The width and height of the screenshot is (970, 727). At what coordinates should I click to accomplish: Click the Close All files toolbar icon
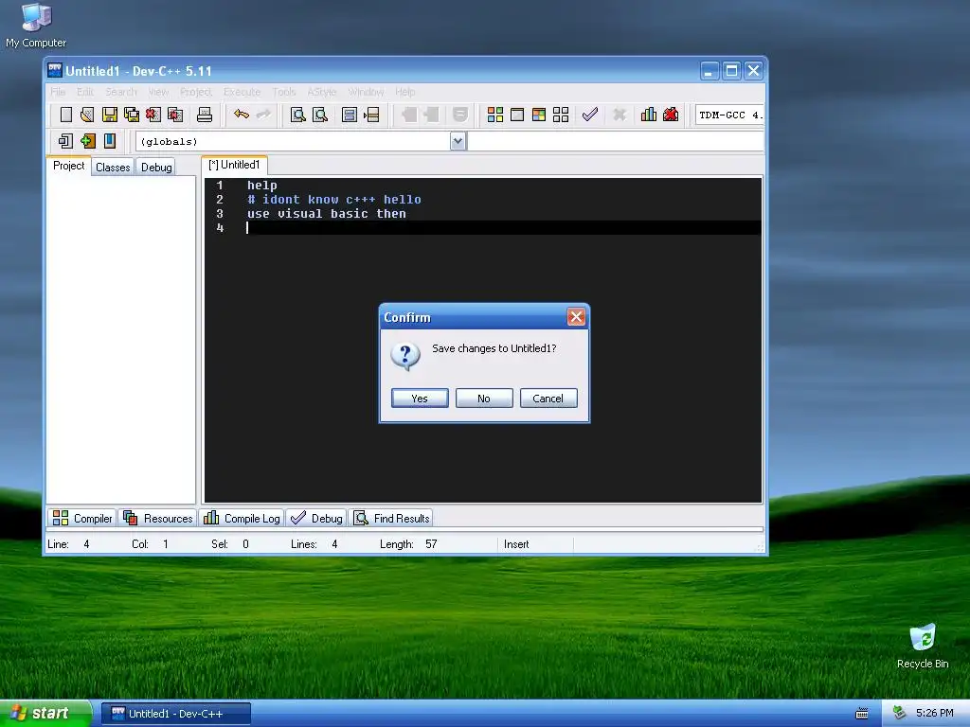[x=175, y=115]
